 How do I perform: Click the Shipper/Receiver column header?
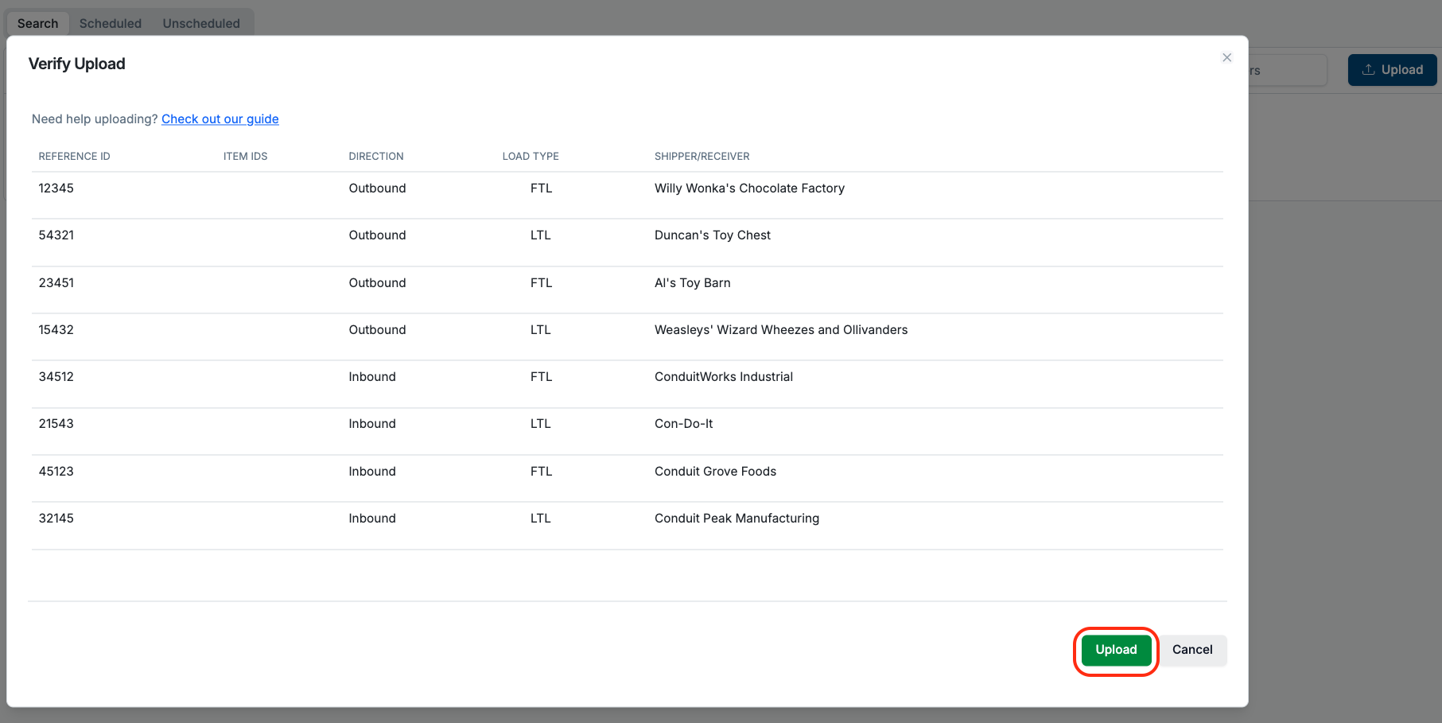point(702,156)
